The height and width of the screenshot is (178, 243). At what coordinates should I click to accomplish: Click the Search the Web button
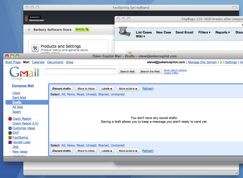pyautogui.click(x=150, y=71)
